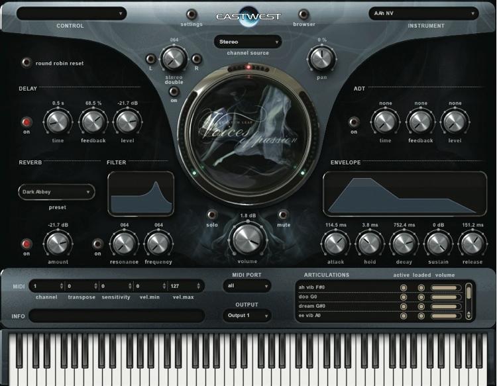The width and height of the screenshot is (497, 386).
Task: Click the Envelope attack knob
Action: click(336, 244)
